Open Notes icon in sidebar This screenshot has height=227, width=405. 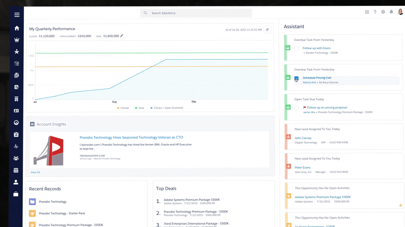pos(17,87)
